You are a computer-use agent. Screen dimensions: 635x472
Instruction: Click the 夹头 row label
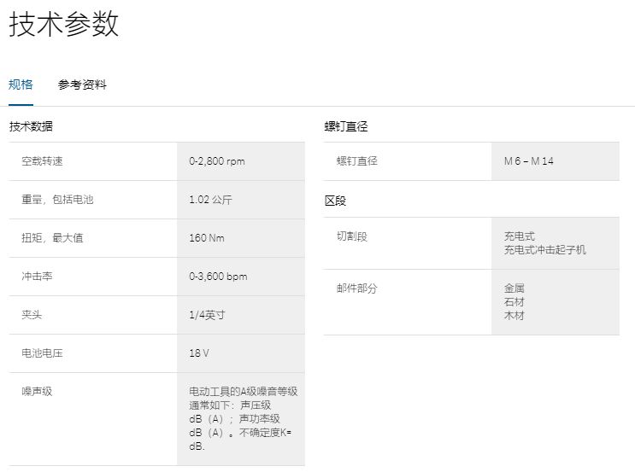click(x=32, y=315)
